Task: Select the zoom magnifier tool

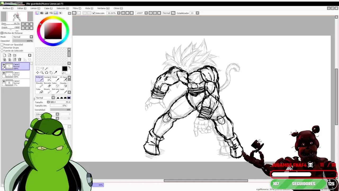Action: click(x=42, y=73)
